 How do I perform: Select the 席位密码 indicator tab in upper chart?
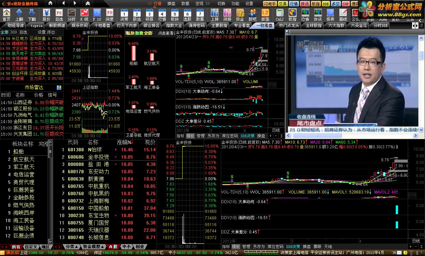[x=230, y=136]
